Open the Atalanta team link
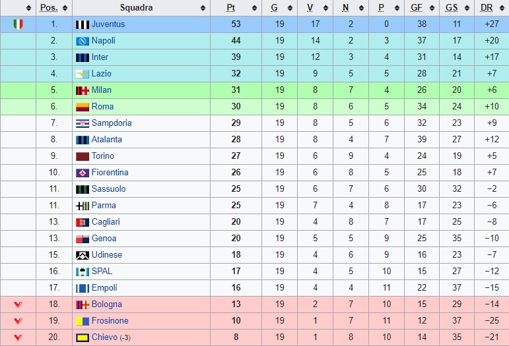This screenshot has width=509, height=346. (x=106, y=139)
